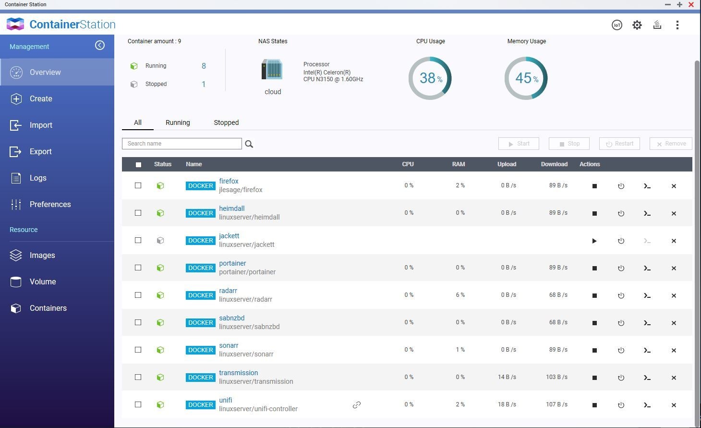Check the jackett row checkbox
The image size is (701, 428).
(x=138, y=240)
